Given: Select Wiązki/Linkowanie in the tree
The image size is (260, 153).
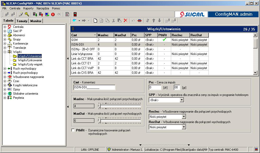Looking at the screenshot, I should 30,60.
